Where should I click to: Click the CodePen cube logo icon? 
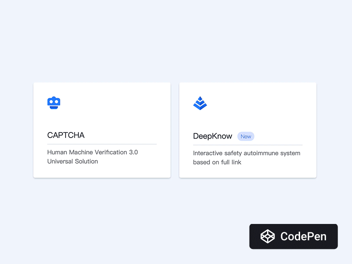tap(268, 236)
